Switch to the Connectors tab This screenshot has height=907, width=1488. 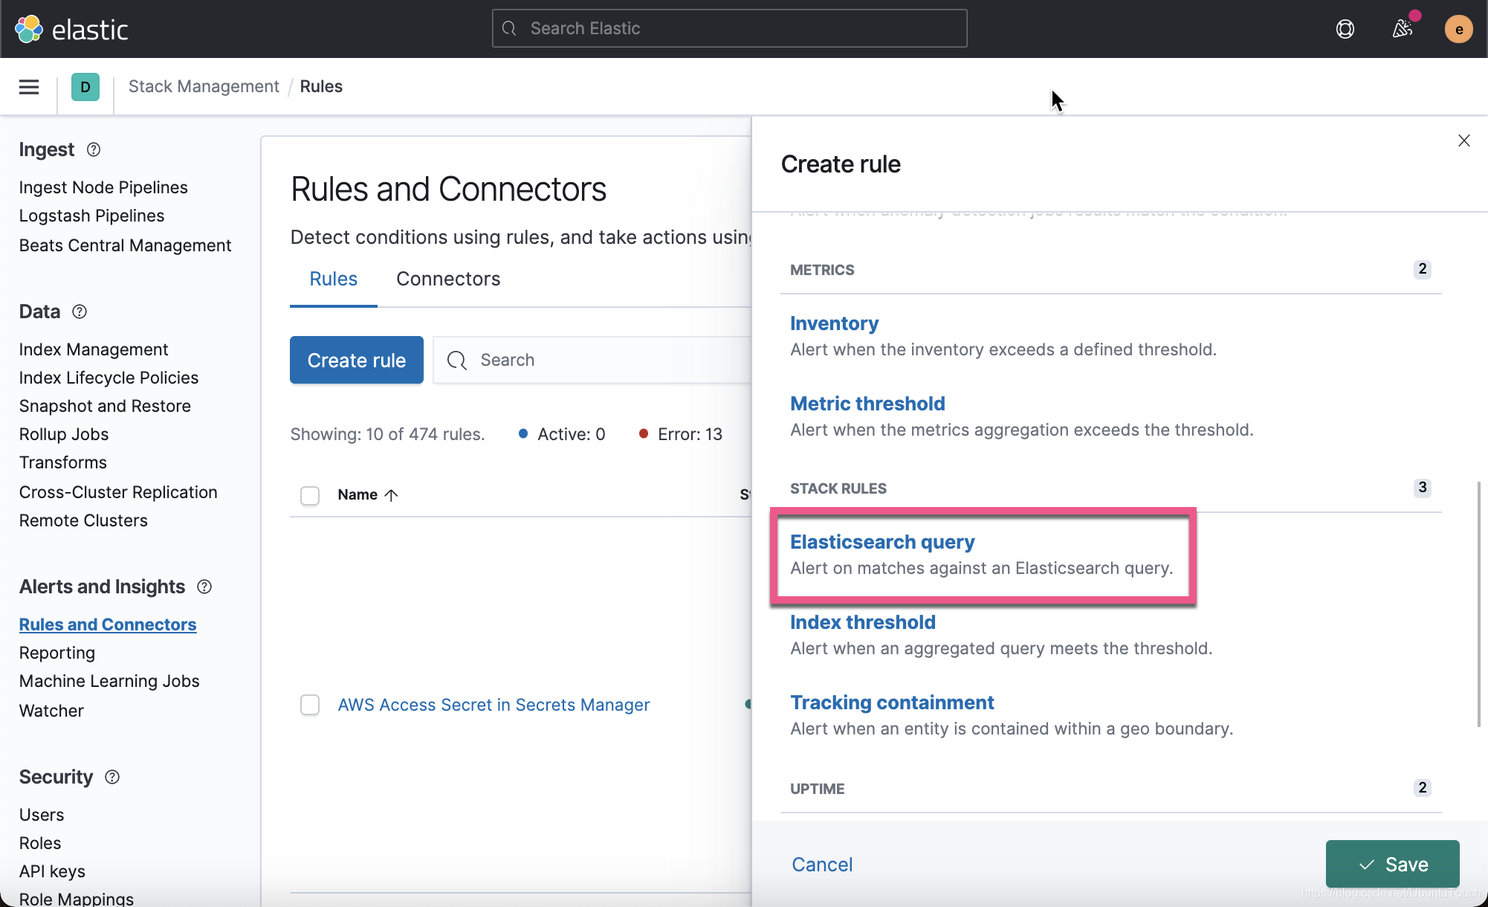coord(448,279)
